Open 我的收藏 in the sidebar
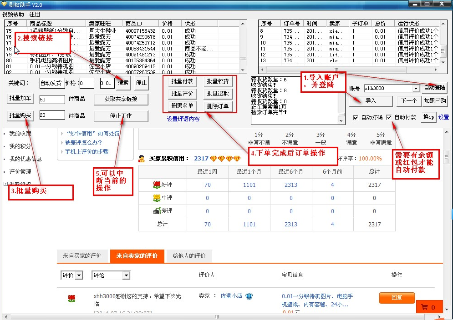The image size is (453, 320). [20, 133]
